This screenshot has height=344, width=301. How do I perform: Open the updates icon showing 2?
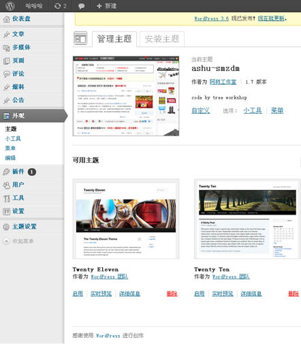pos(60,6)
